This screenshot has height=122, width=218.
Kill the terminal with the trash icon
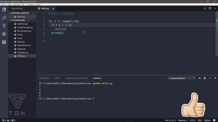[x=205, y=78]
